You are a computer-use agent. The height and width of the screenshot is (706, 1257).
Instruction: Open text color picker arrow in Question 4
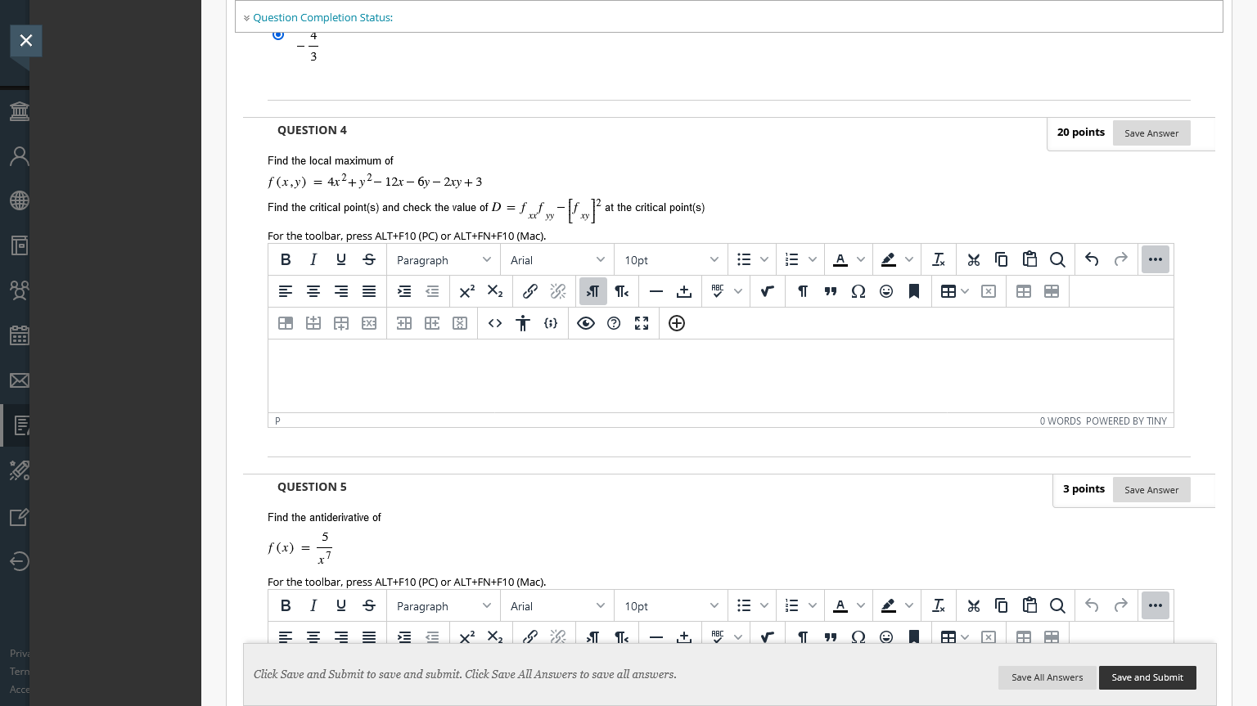(861, 260)
